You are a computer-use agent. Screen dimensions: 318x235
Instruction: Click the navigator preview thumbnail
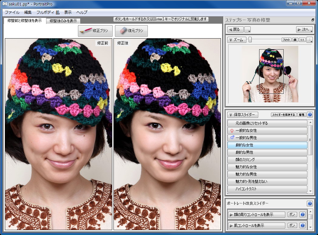click(x=270, y=74)
